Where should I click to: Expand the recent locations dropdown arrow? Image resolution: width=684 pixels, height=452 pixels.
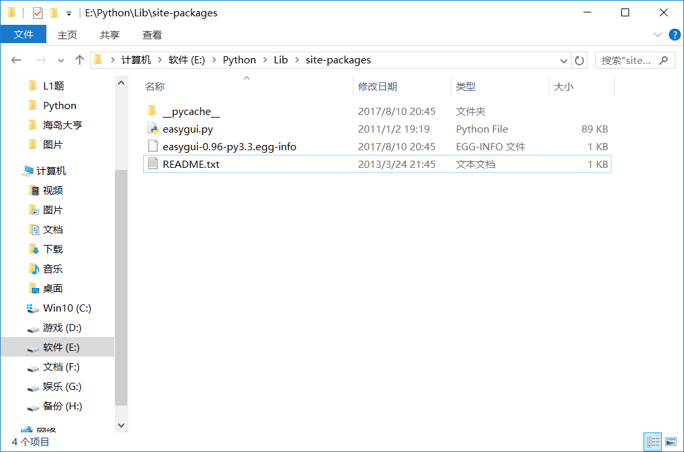point(61,60)
